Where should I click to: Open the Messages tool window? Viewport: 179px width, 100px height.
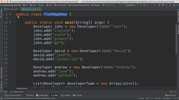click(x=42, y=96)
